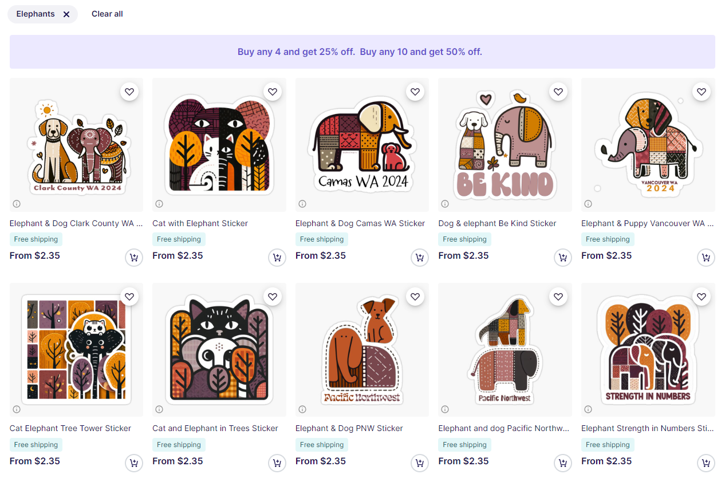Click the Free shipping badge on Camas sticker

321,239
